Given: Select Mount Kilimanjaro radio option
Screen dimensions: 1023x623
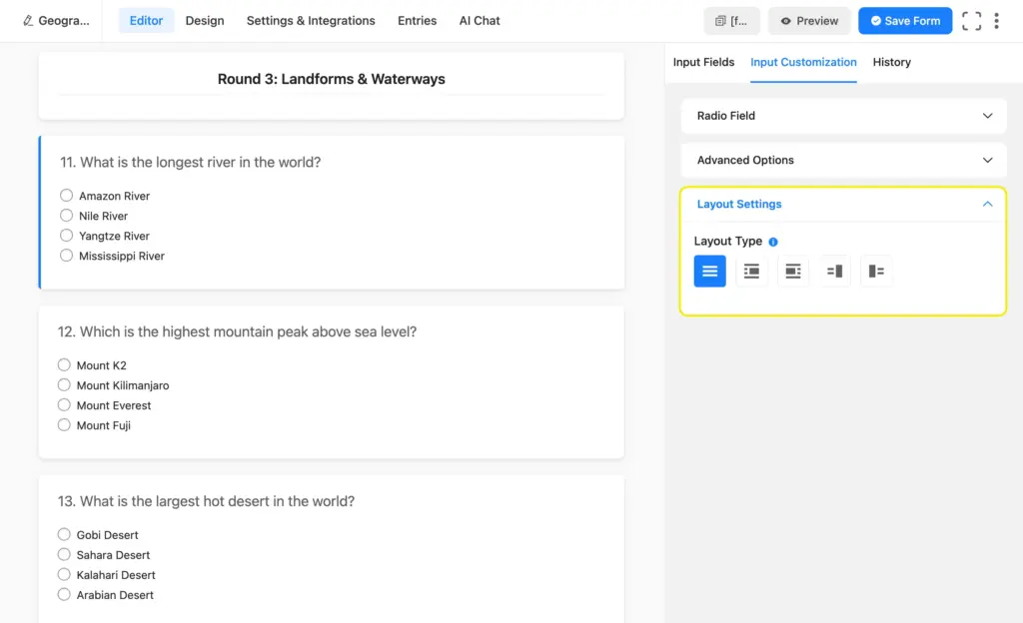Looking at the screenshot, I should pyautogui.click(x=64, y=385).
